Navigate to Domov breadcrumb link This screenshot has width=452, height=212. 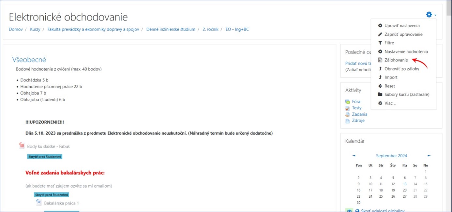[16, 29]
